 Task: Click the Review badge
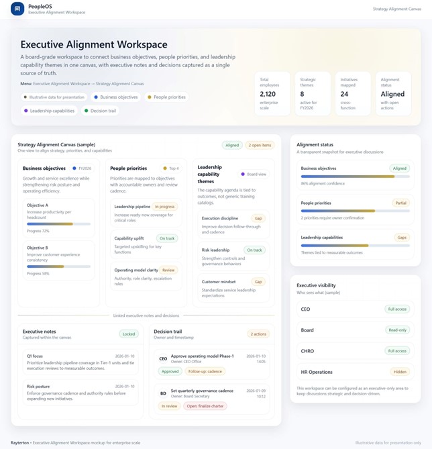coord(168,270)
